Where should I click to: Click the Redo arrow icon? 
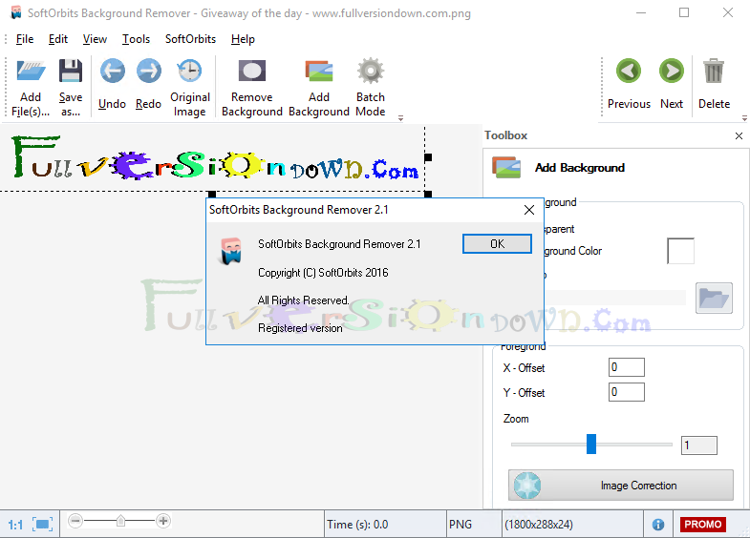point(149,72)
